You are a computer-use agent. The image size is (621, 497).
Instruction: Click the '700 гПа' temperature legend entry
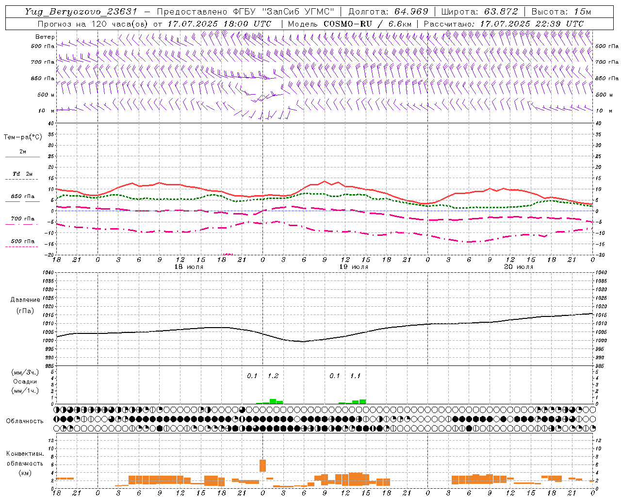click(23, 218)
